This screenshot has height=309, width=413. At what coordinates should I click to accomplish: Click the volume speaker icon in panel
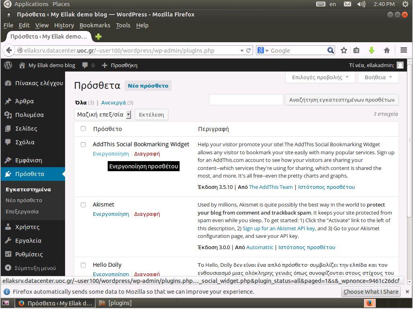[x=361, y=4]
